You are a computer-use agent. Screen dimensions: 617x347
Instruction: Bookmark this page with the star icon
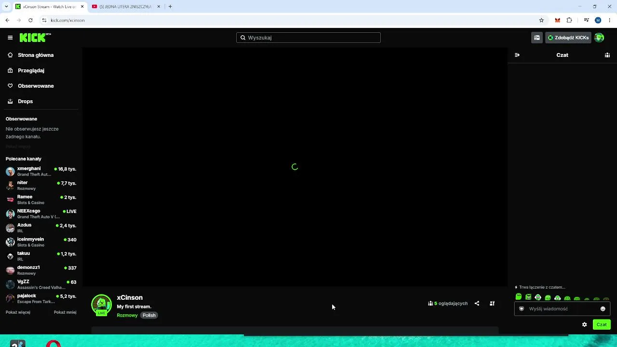pos(541,20)
